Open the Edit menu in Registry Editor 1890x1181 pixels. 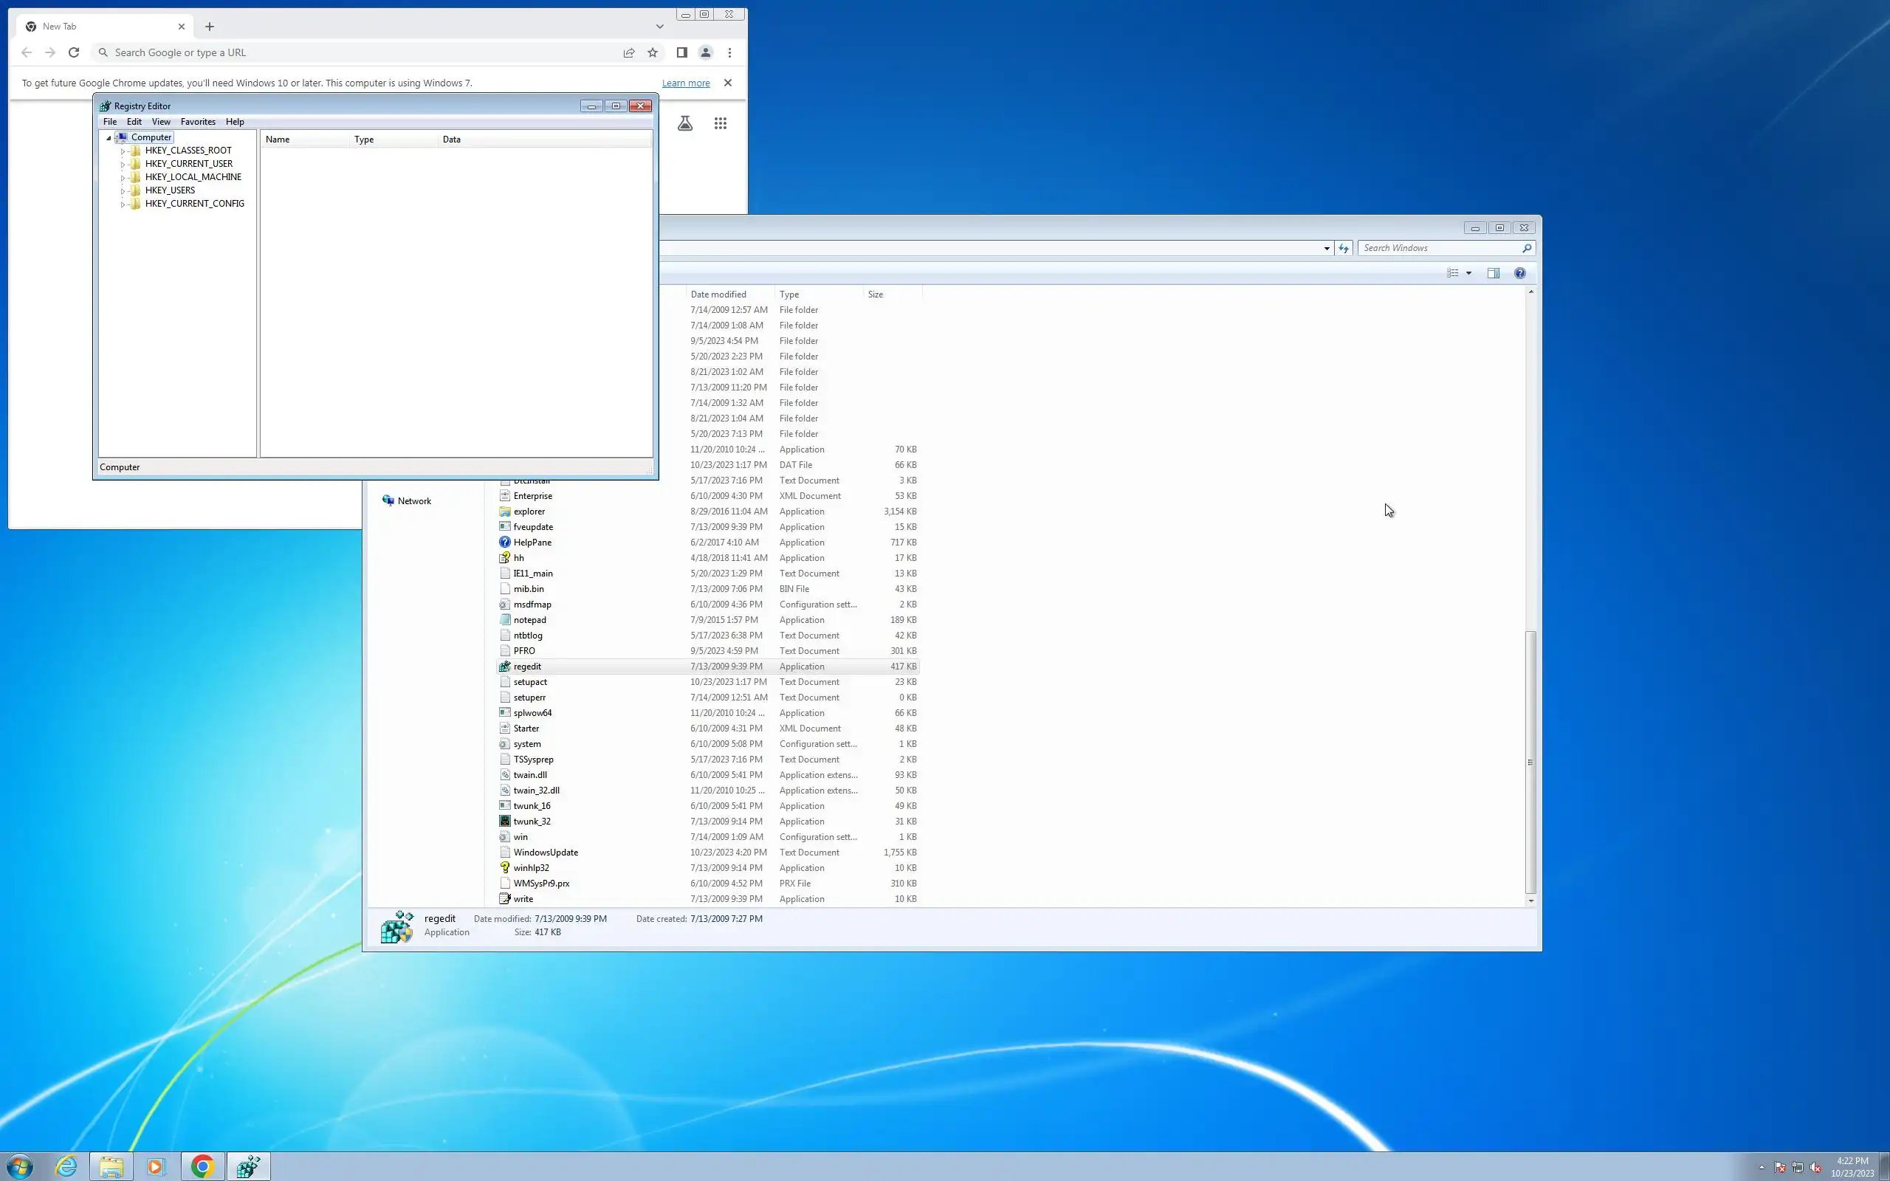pos(134,122)
